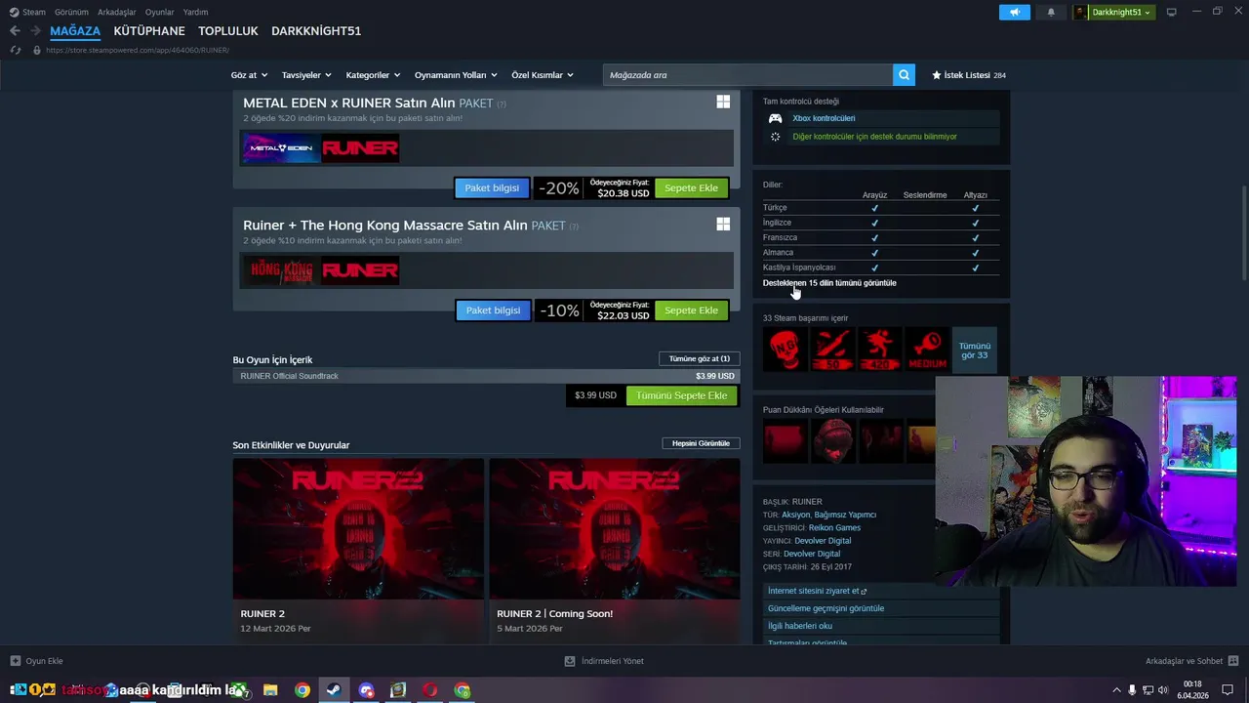The image size is (1249, 703).
Task: Click RUINER Official Soundtrack row
Action: point(486,376)
